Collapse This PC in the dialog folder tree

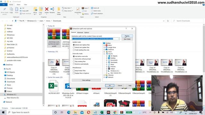[104, 54]
